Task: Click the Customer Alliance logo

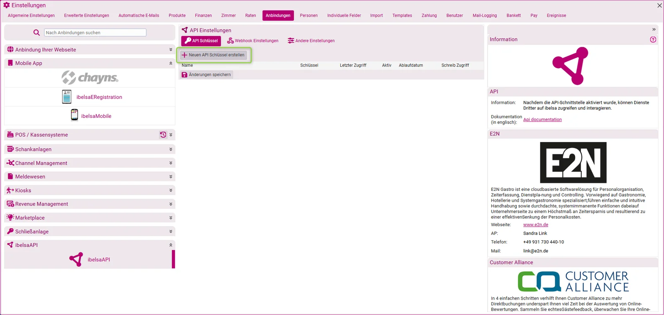Action: [x=573, y=281]
